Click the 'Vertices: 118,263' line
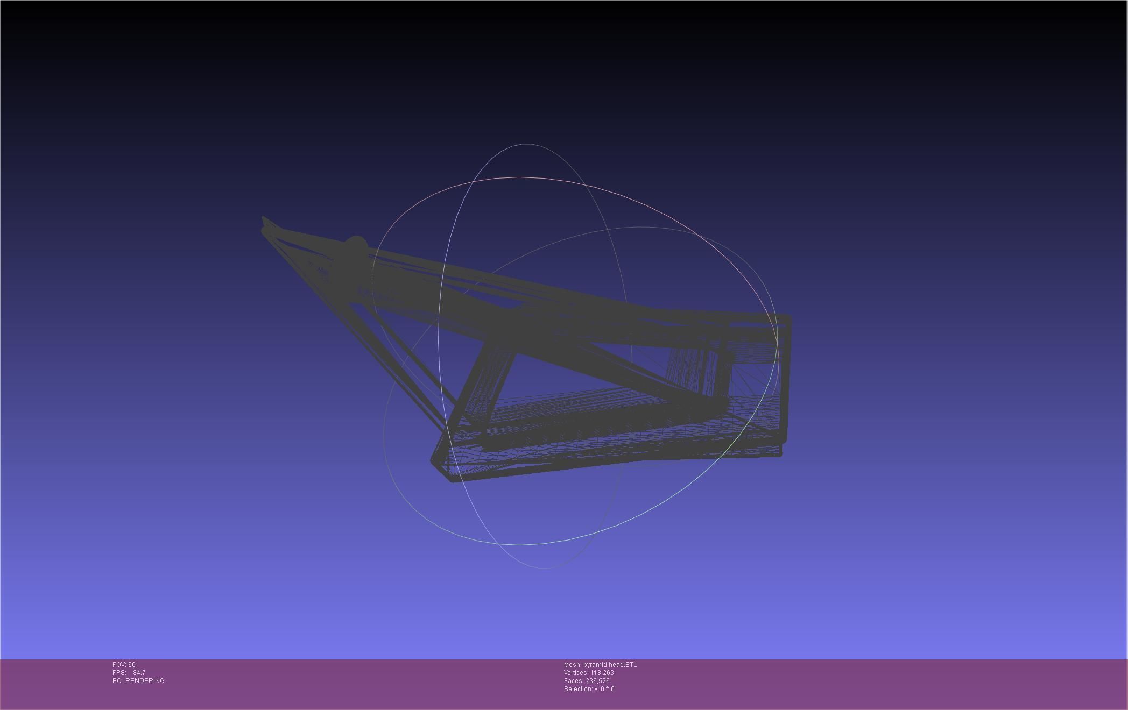 589,673
